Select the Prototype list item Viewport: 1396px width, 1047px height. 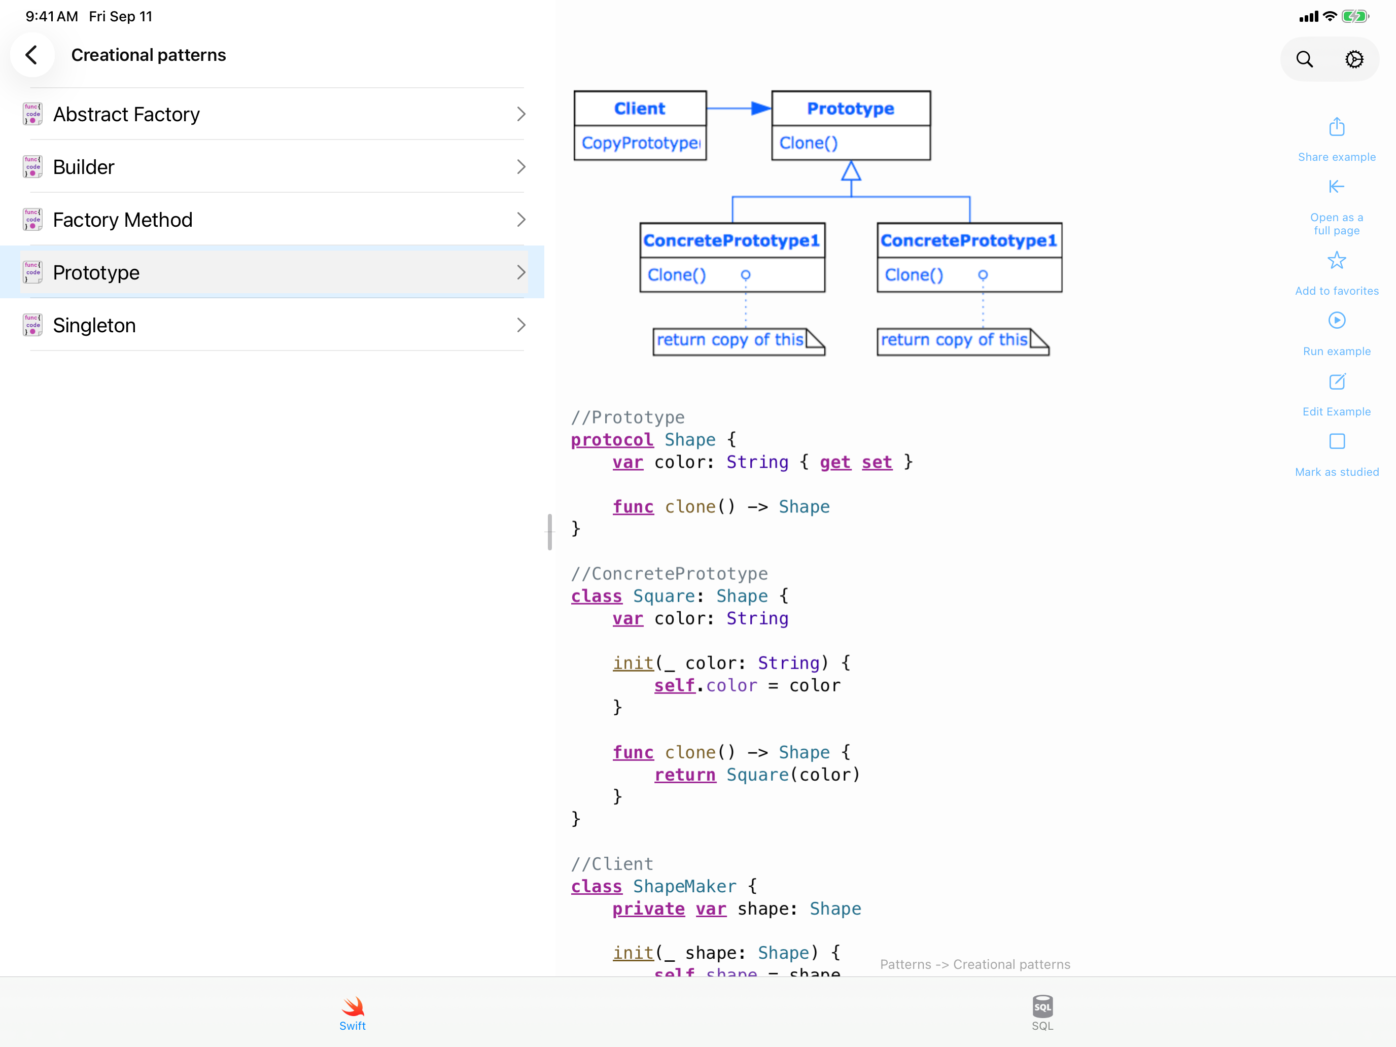pos(272,272)
